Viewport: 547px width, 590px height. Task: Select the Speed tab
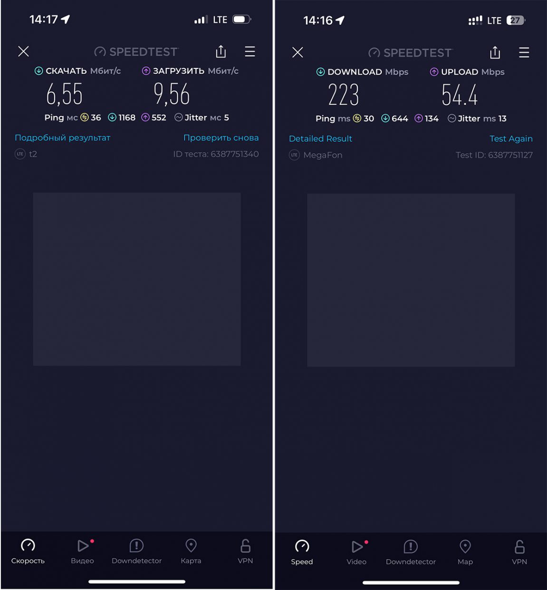coord(302,552)
